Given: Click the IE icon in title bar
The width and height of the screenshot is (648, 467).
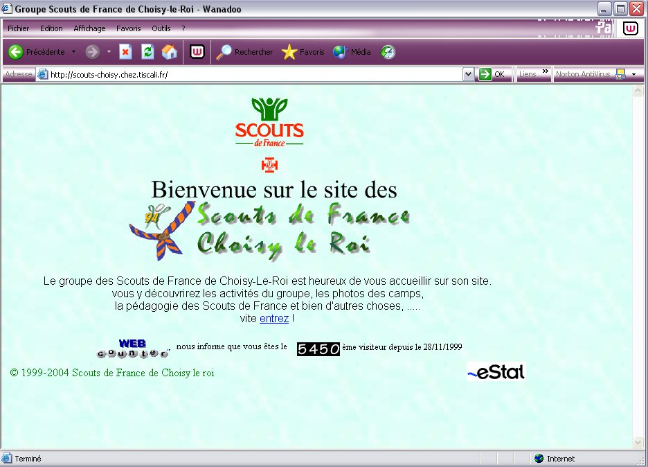Looking at the screenshot, I should [x=7, y=9].
